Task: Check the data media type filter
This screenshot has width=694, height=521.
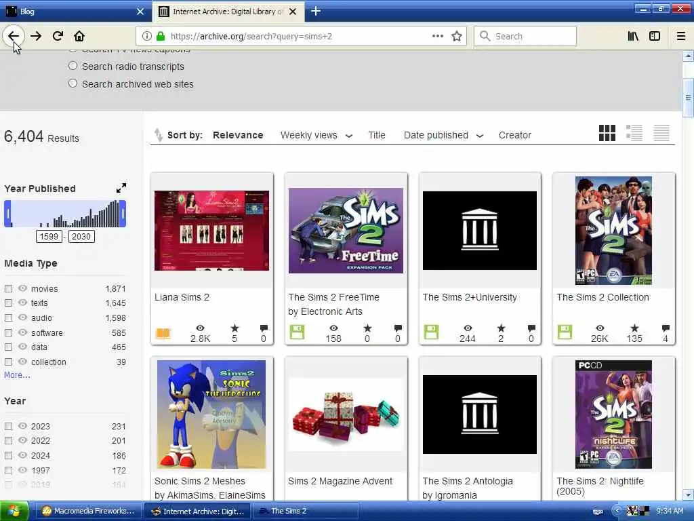Action: [x=8, y=347]
